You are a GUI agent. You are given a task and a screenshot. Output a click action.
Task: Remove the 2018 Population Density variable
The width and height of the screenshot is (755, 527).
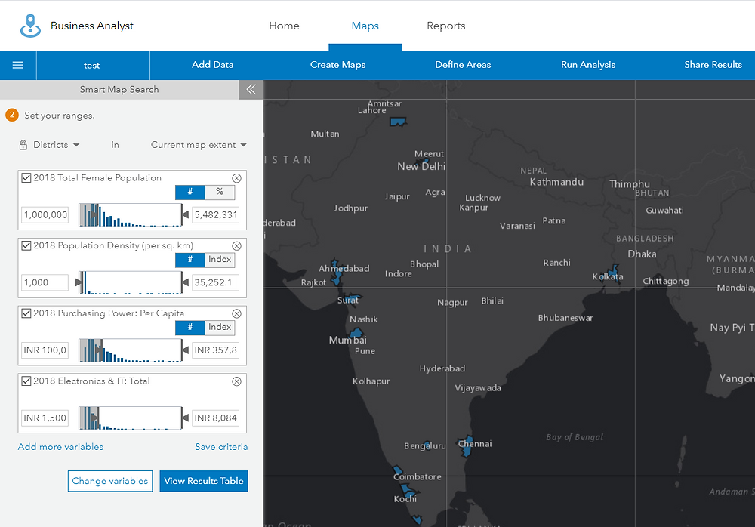236,245
